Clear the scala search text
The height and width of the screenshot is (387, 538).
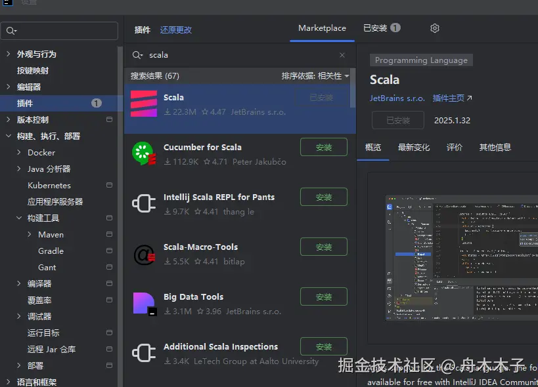pos(342,55)
